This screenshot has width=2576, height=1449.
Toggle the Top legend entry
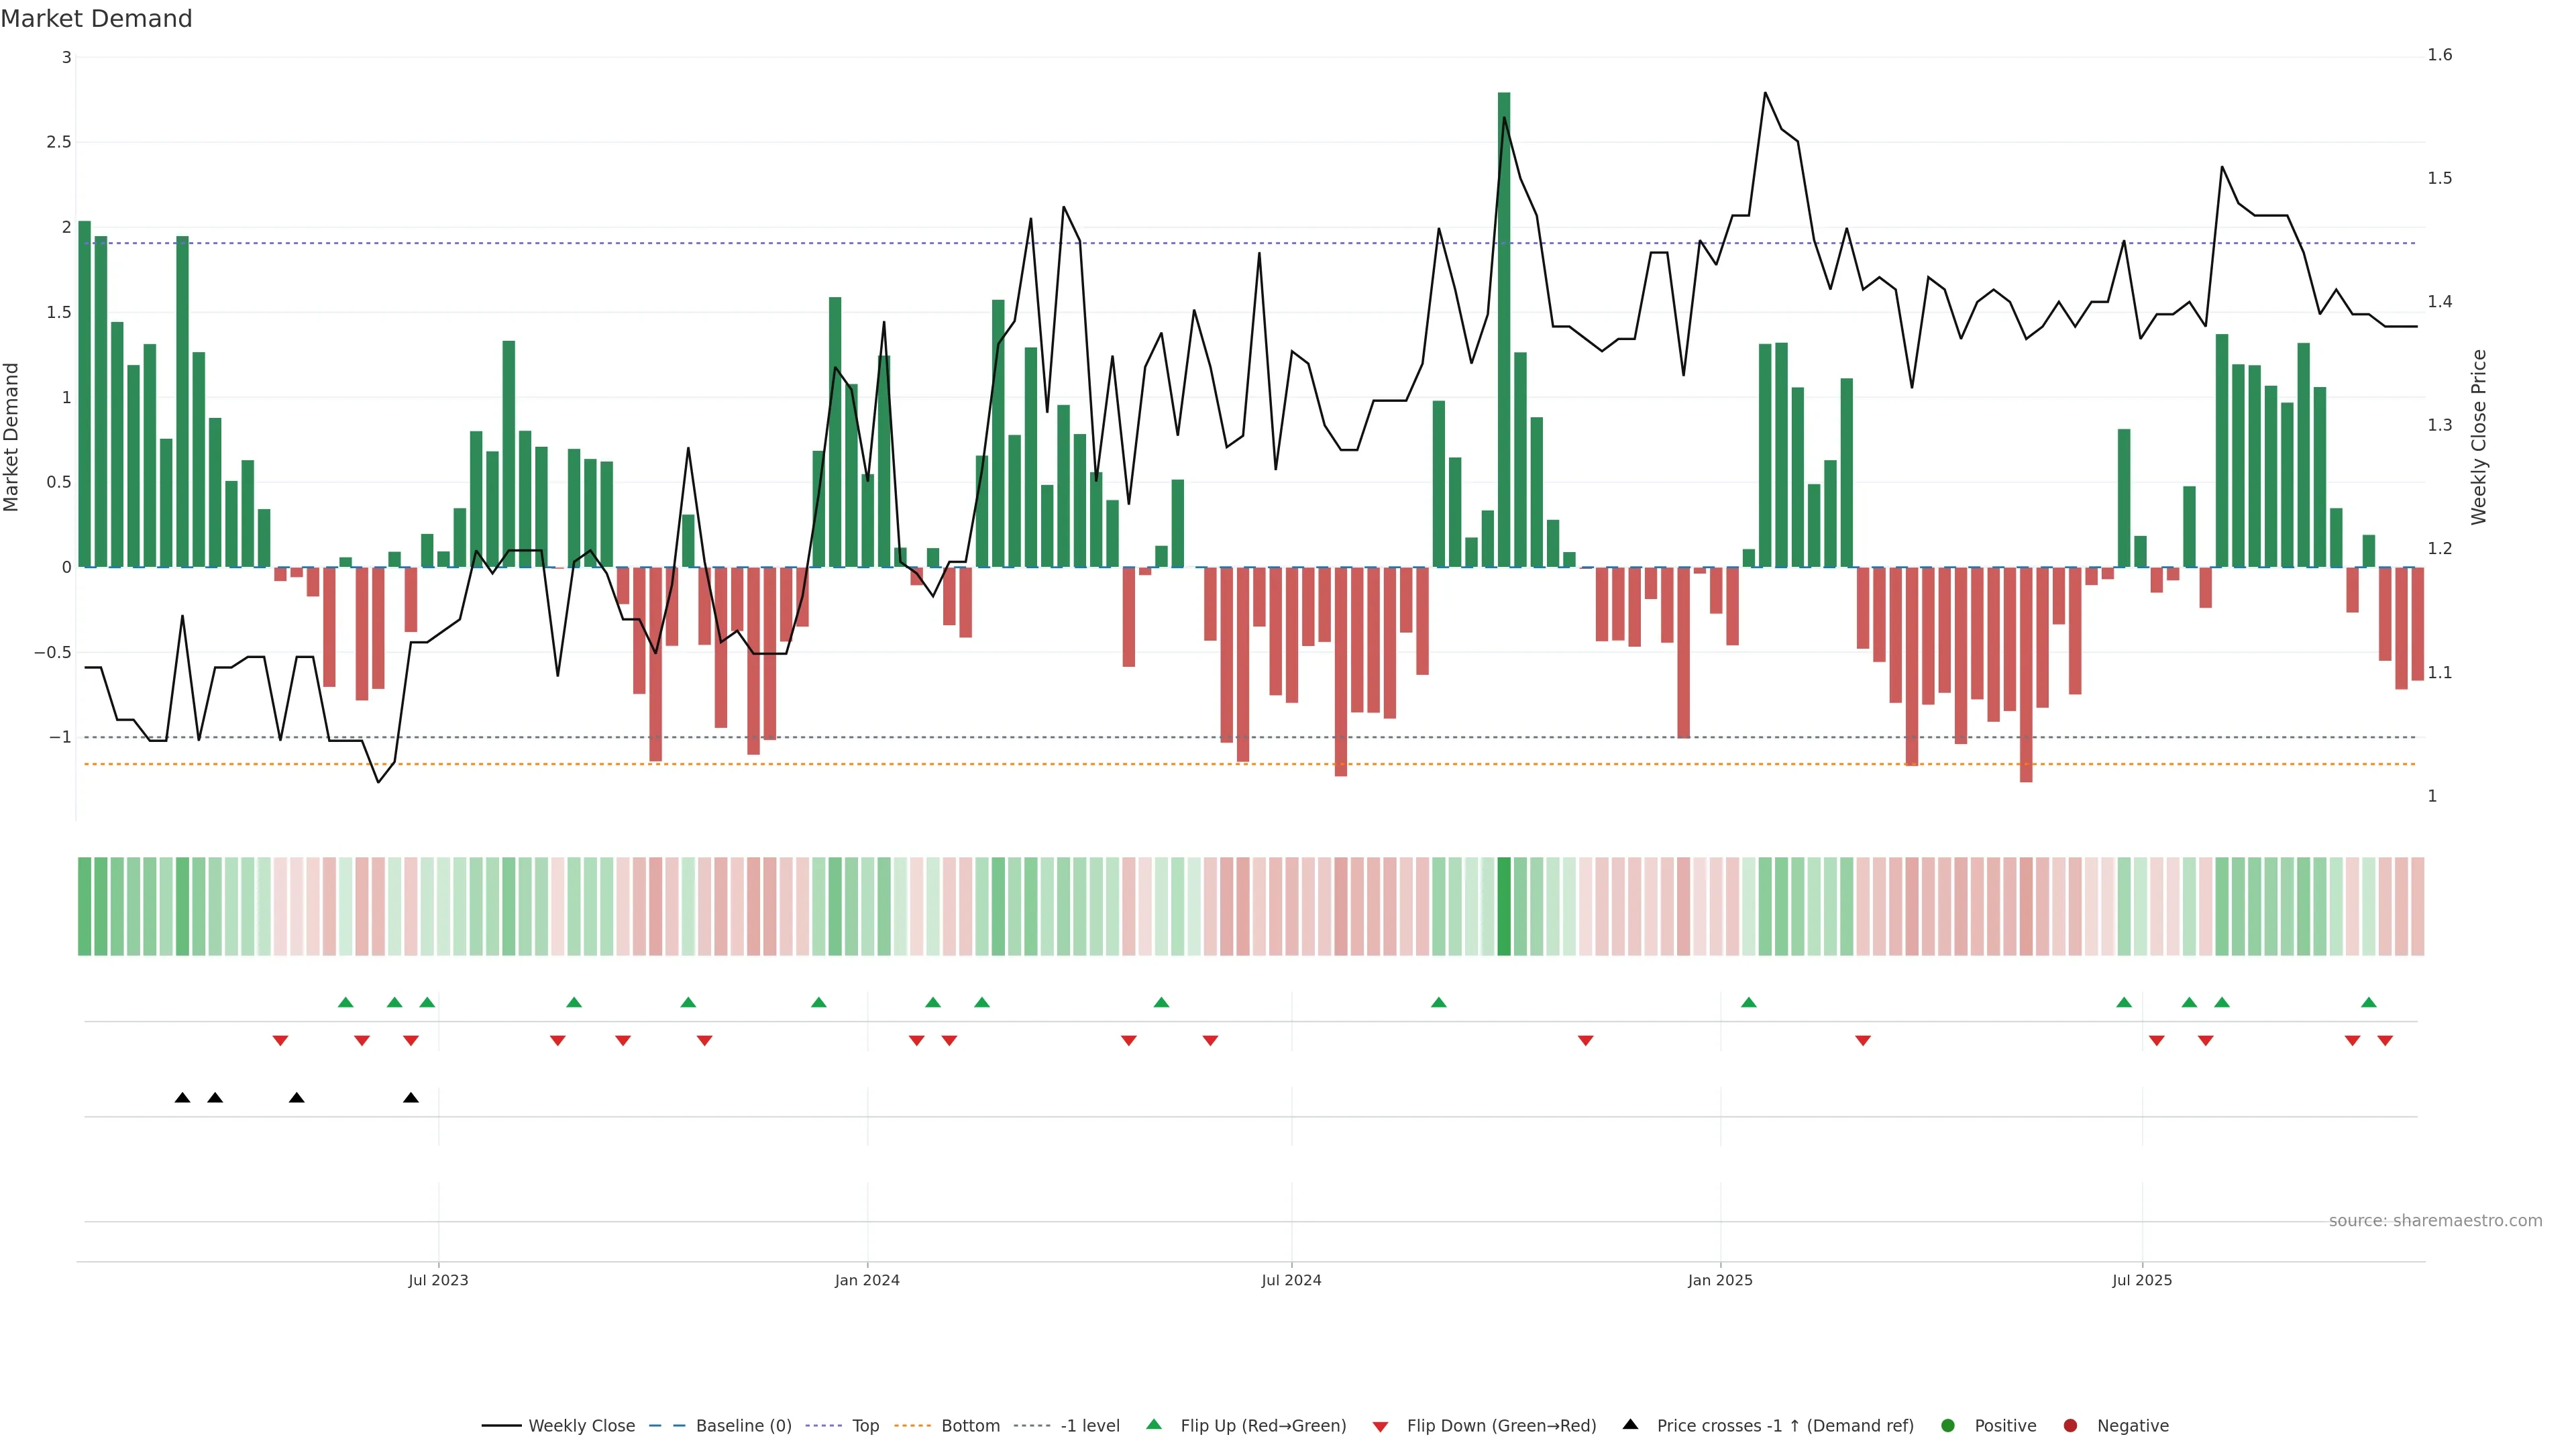[x=865, y=1426]
